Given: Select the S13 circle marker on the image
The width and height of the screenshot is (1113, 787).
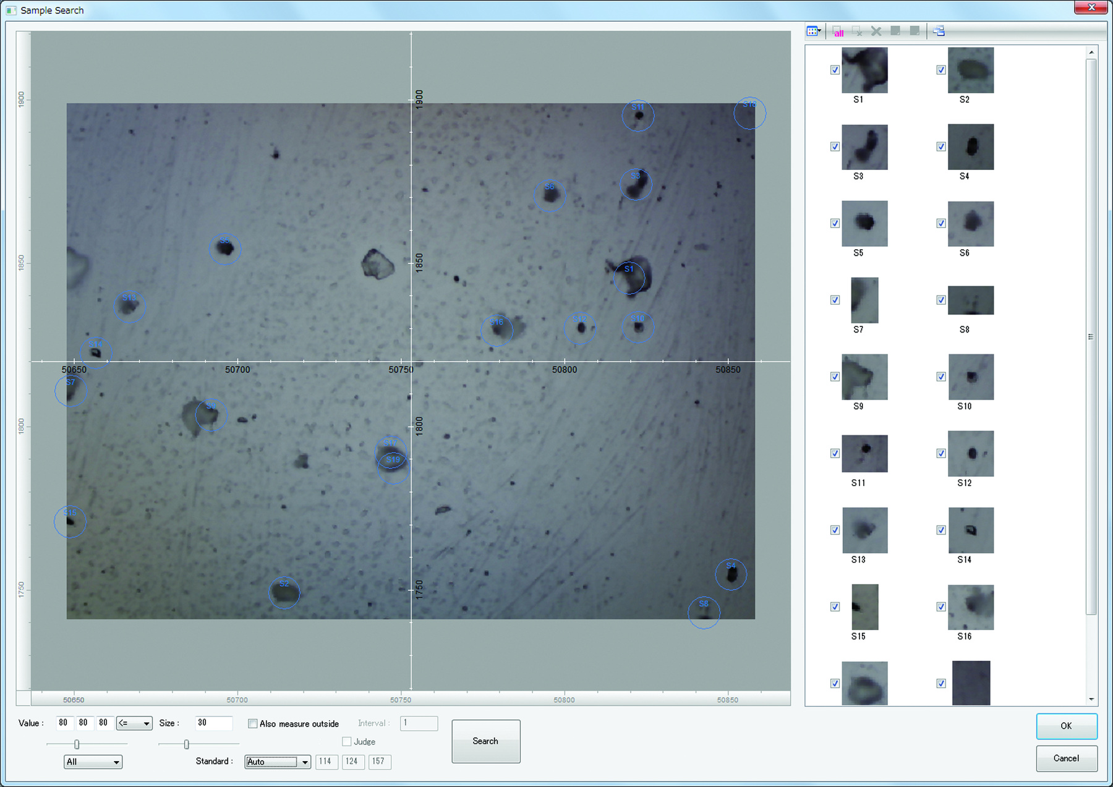Looking at the screenshot, I should pos(129,306).
